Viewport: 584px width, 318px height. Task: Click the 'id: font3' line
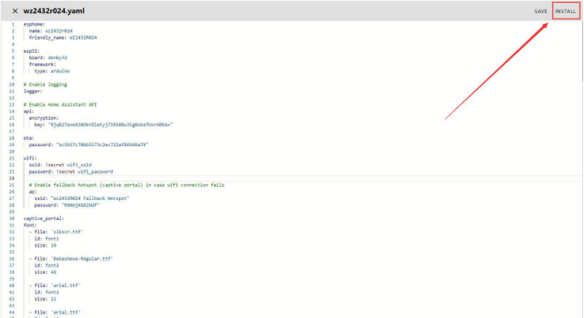click(47, 292)
